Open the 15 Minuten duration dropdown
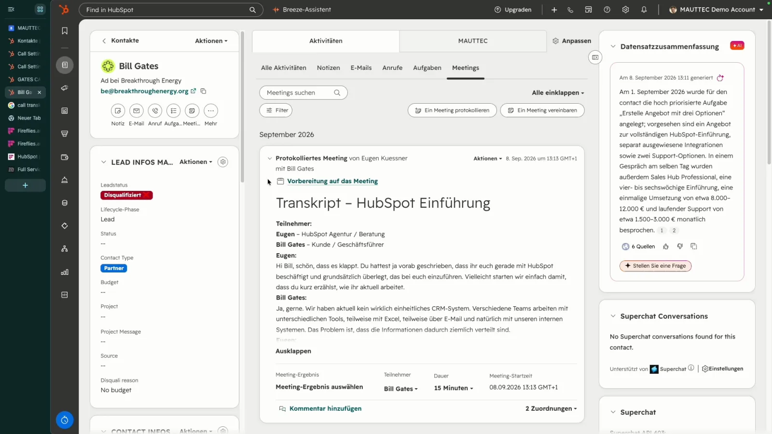The height and width of the screenshot is (434, 772). tap(454, 388)
